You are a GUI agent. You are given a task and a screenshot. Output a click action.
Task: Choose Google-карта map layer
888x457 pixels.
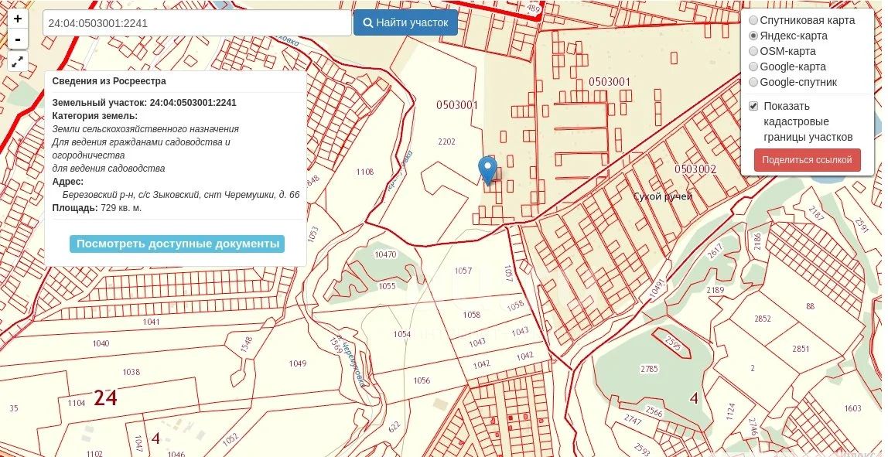(753, 67)
